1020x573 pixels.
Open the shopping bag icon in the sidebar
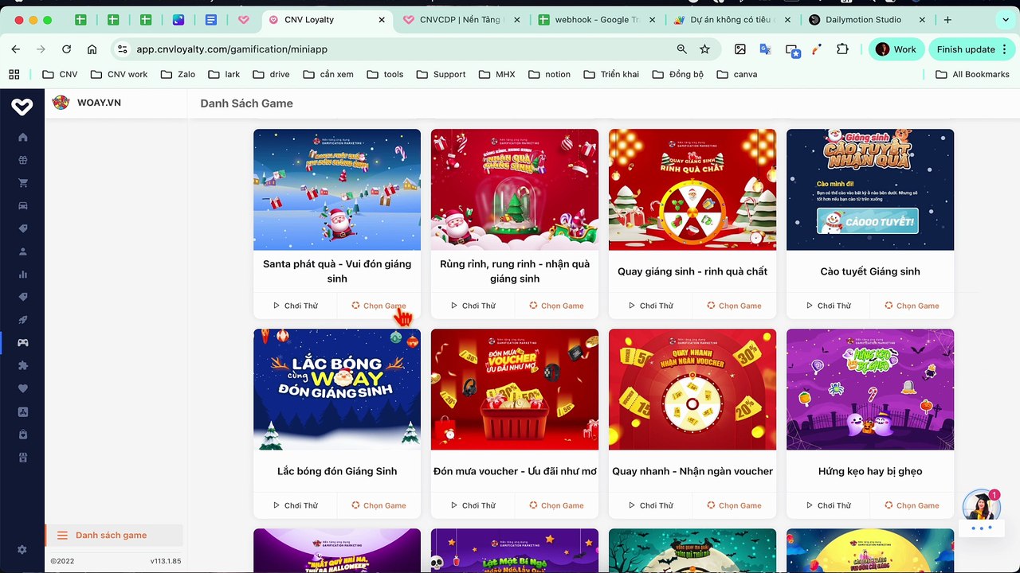[22, 435]
